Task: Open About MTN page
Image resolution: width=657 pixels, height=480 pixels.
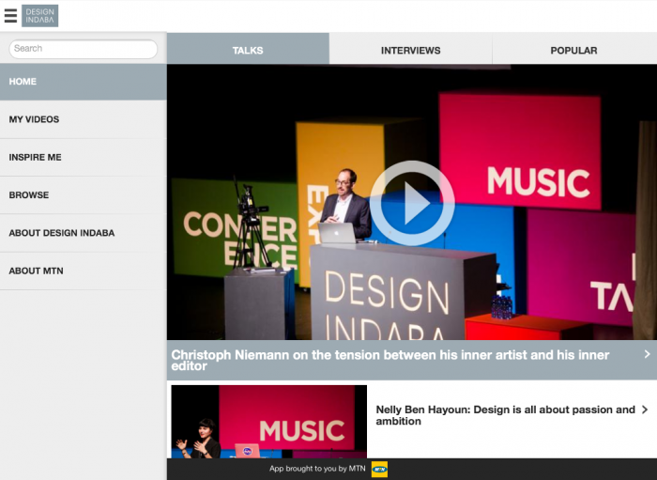Action: tap(84, 271)
